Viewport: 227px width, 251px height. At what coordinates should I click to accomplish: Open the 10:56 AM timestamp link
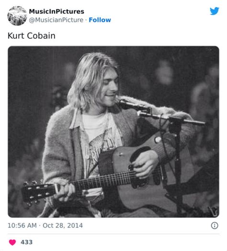22,226
